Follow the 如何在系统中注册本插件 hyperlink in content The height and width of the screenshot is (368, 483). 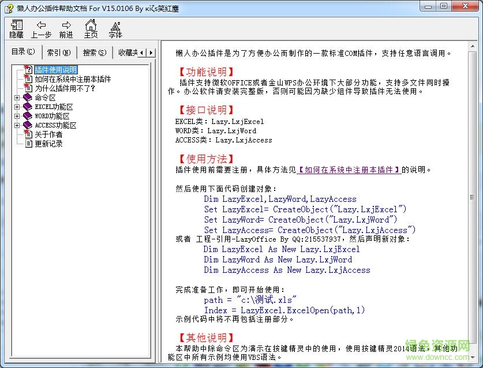click(x=349, y=170)
